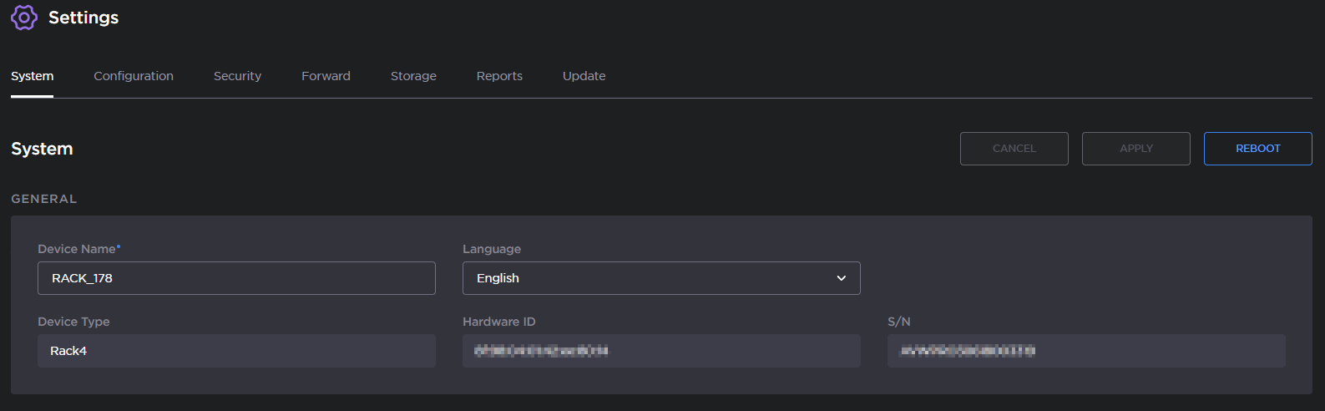1325x411 pixels.
Task: Click the S/N serial number field
Action: pos(1085,351)
